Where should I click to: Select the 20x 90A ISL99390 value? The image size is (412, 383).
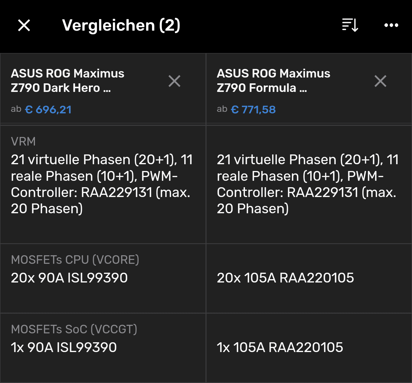[69, 278]
